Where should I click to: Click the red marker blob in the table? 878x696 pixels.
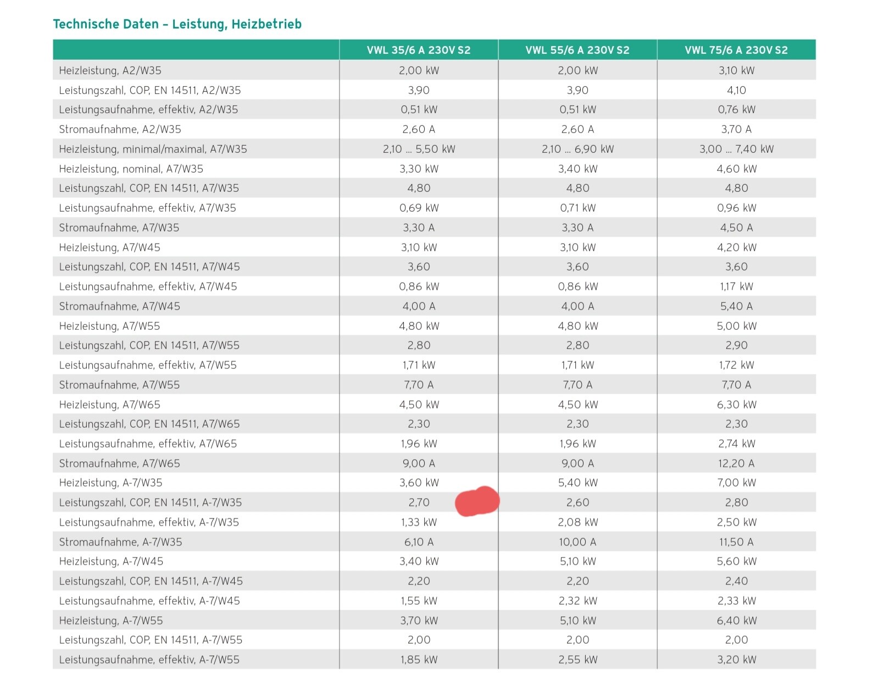point(477,501)
